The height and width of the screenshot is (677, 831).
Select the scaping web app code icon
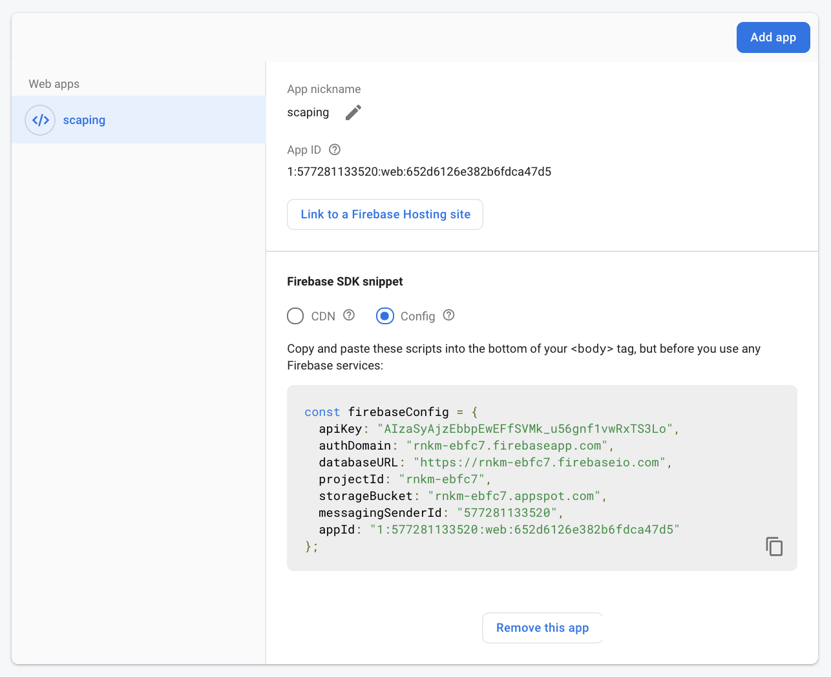click(x=40, y=120)
